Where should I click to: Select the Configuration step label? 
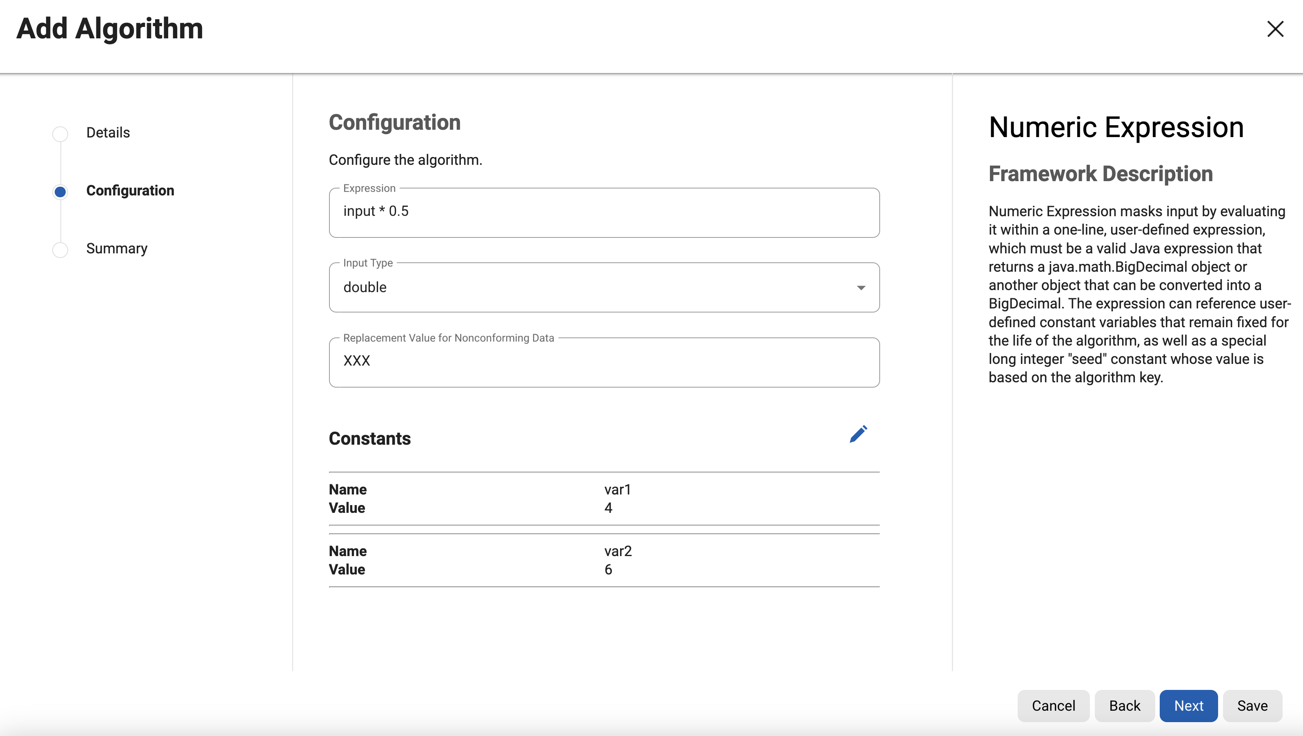[x=130, y=191]
